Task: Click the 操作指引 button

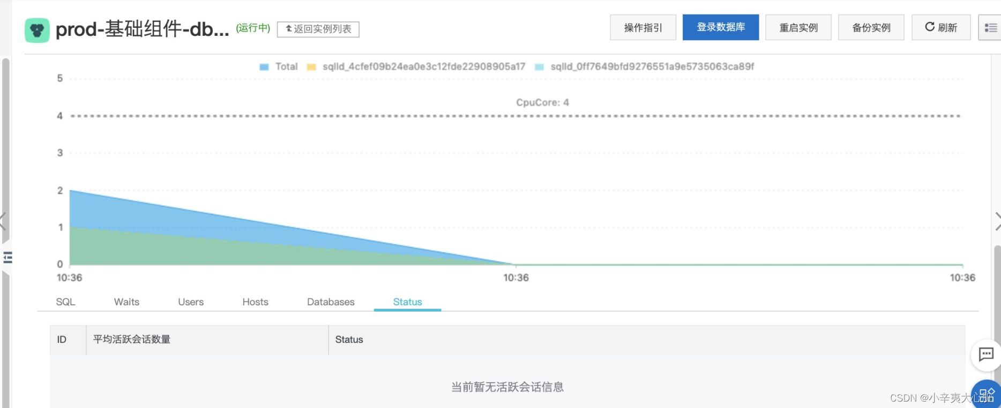Action: click(643, 27)
